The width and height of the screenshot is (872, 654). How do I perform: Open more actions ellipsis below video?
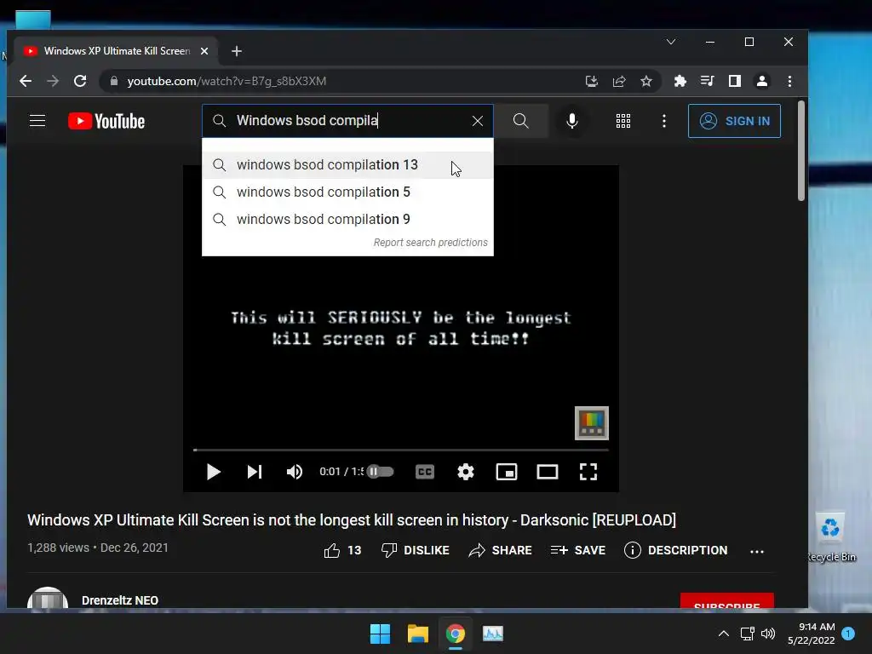(x=757, y=551)
